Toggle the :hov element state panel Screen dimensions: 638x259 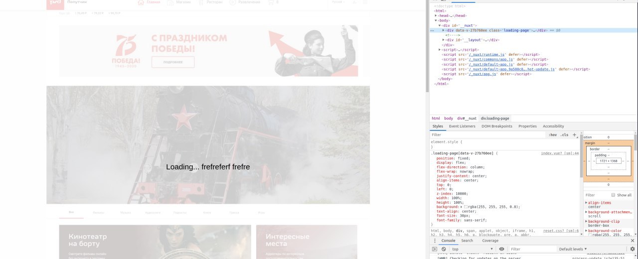tap(552, 135)
